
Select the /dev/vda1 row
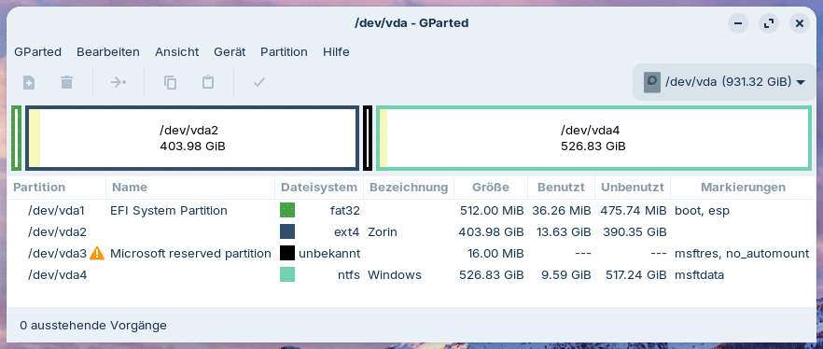pos(411,211)
